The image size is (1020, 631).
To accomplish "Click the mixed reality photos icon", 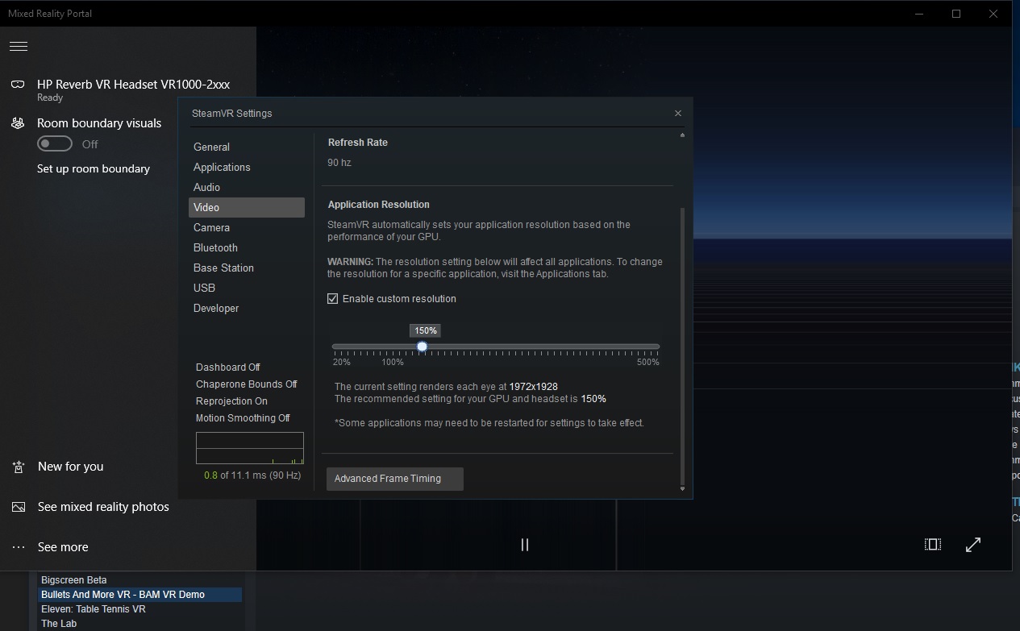I will [x=19, y=507].
